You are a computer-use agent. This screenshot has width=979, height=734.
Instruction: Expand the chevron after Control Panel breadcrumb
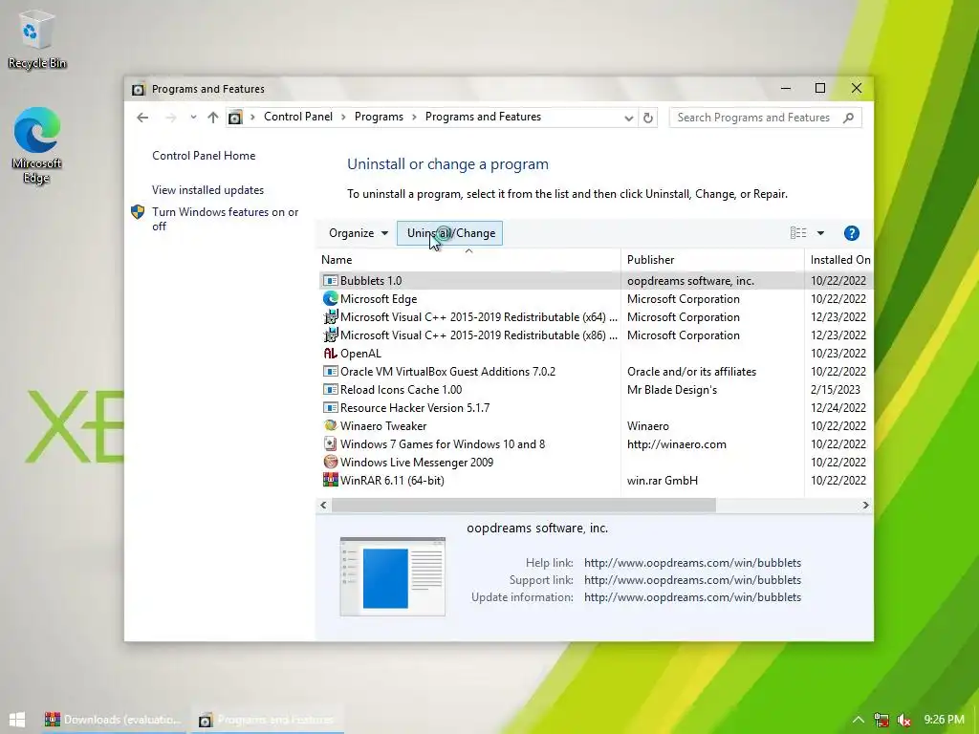coord(343,118)
